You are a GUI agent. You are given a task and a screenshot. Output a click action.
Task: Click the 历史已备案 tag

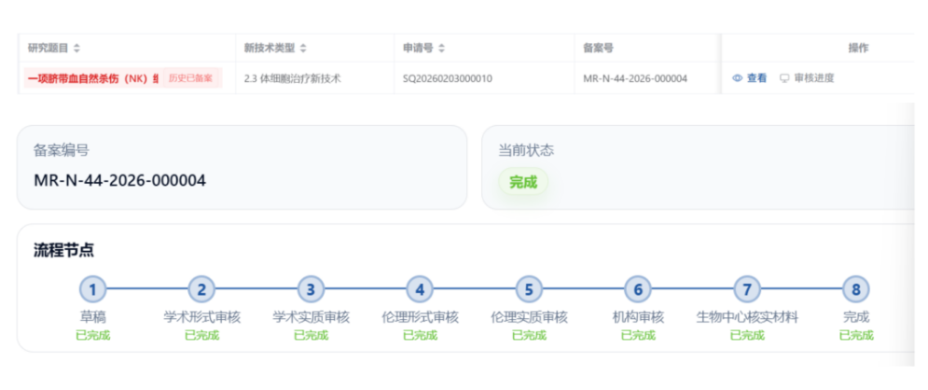(x=190, y=78)
